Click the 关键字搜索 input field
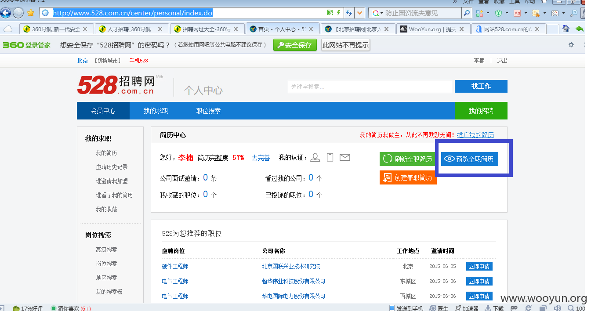The image size is (591, 311). coord(370,87)
